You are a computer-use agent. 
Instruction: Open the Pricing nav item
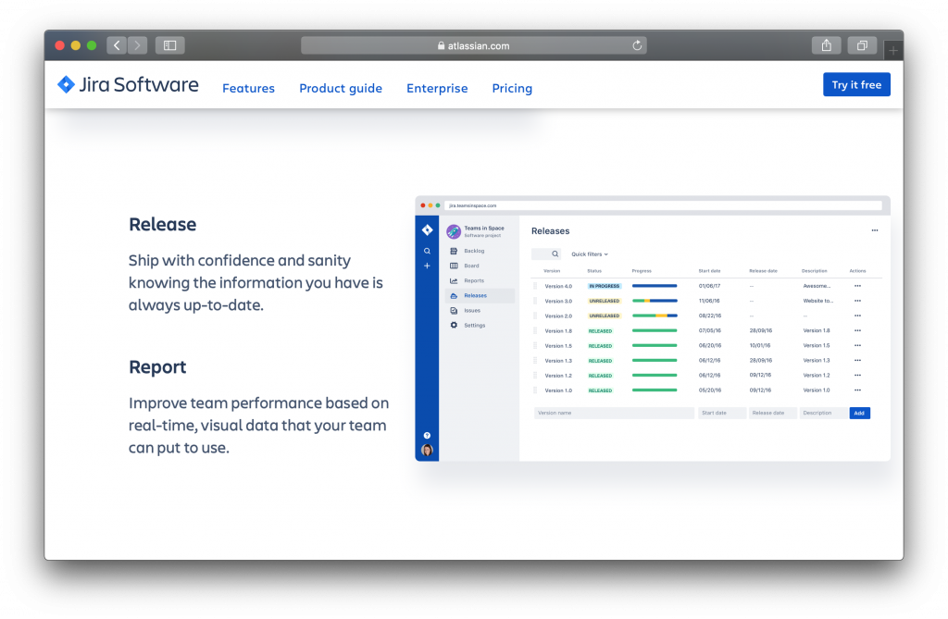pos(512,88)
